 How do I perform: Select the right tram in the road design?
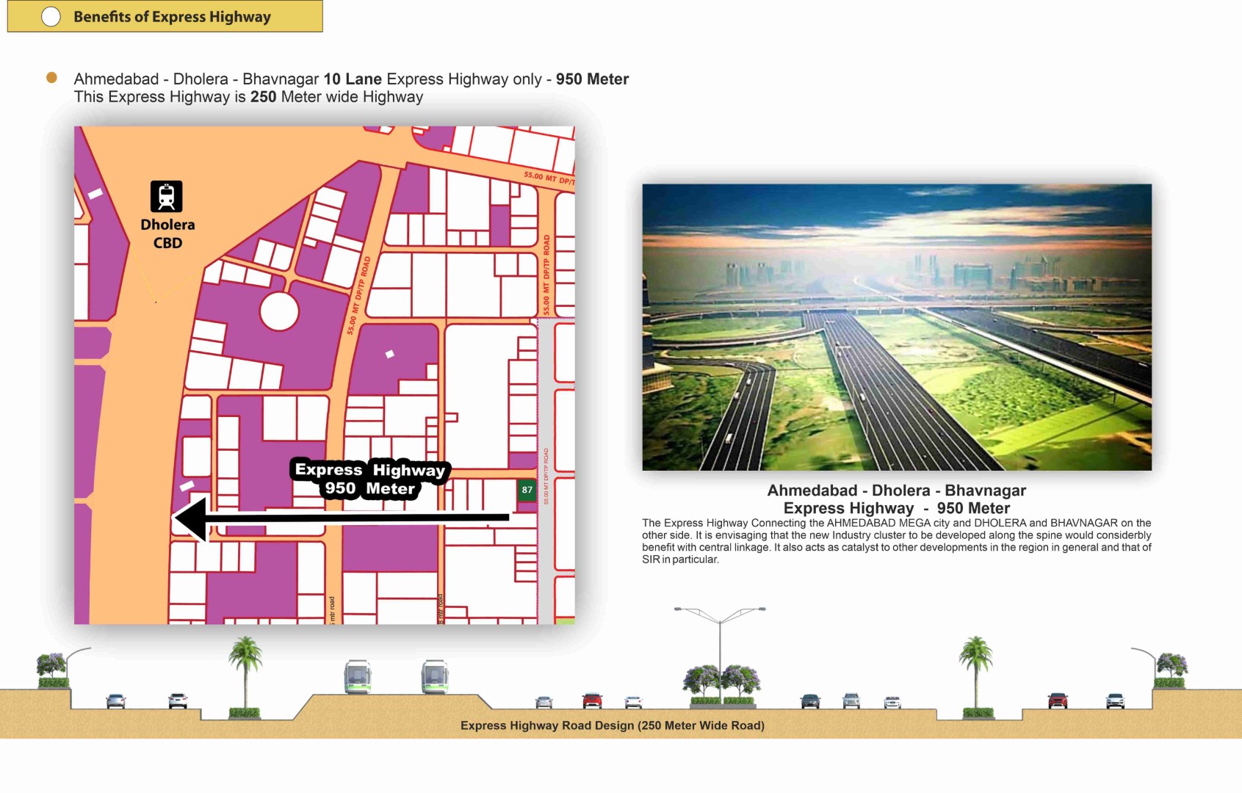[435, 676]
